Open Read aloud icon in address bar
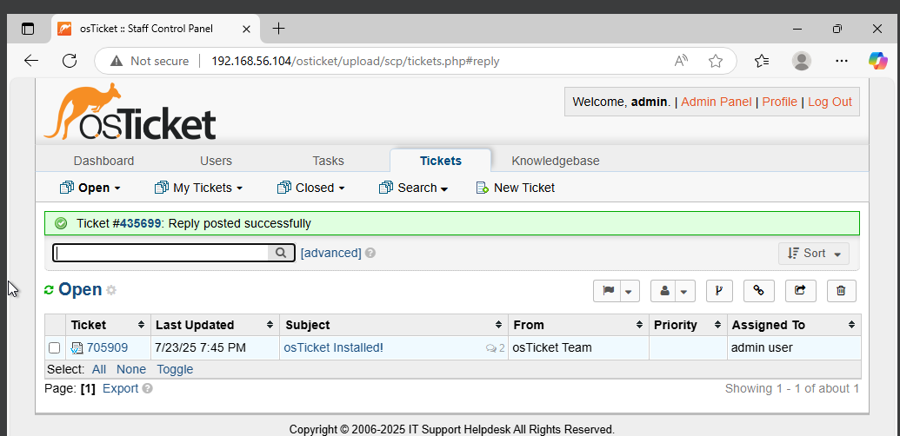Image resolution: width=900 pixels, height=436 pixels. (x=681, y=61)
